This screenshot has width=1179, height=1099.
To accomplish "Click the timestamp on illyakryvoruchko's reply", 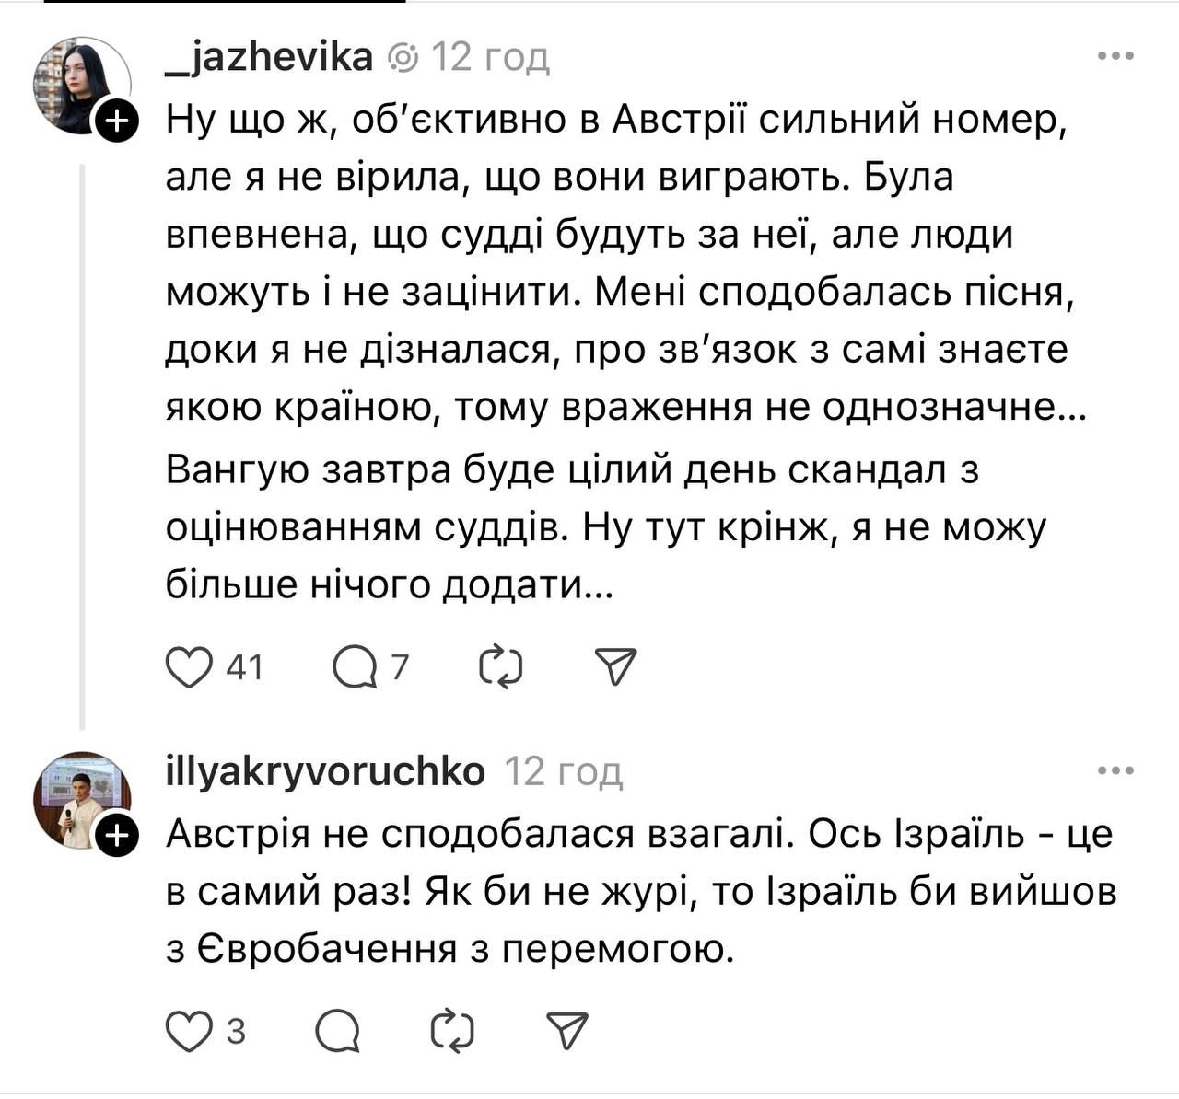I will click(x=564, y=771).
